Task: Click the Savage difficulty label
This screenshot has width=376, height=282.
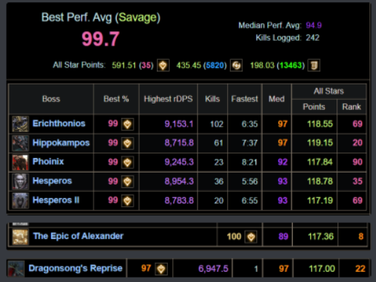Action: click(137, 17)
